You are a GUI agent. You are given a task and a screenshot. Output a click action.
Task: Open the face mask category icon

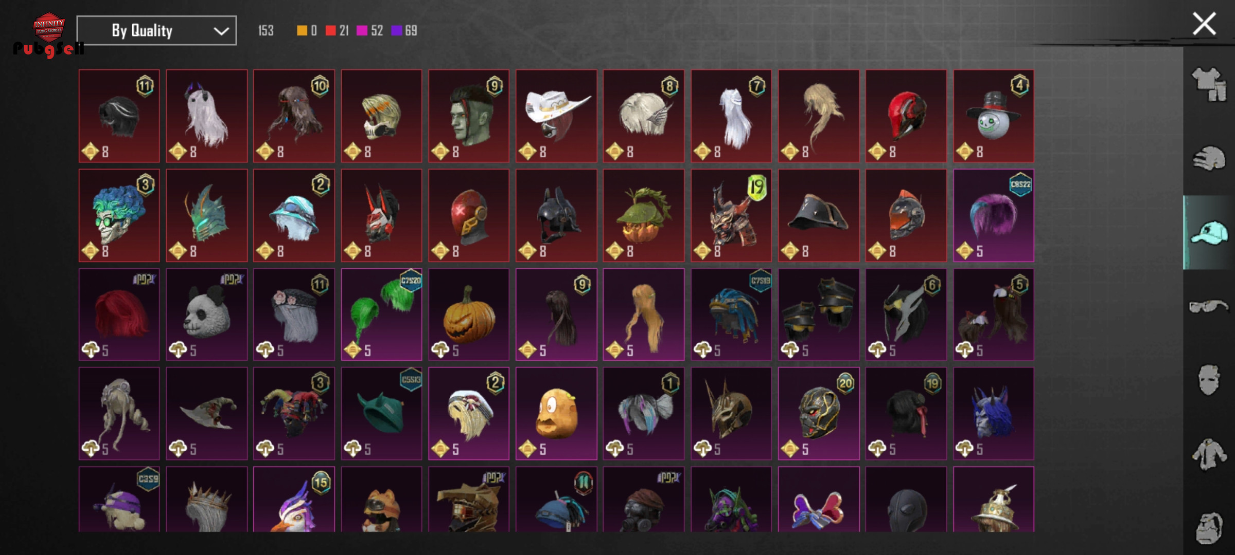[1209, 380]
